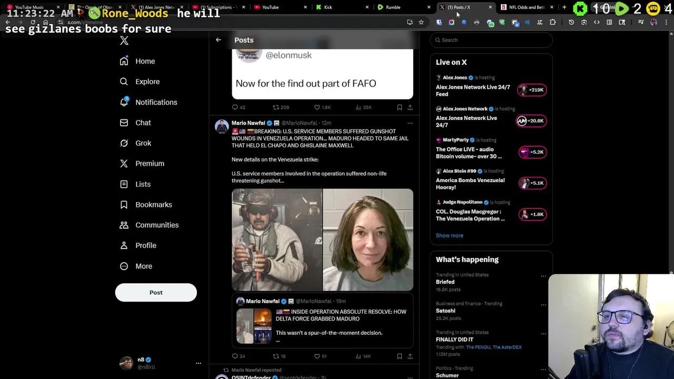Open account menu dots beside n8
The height and width of the screenshot is (379, 674).
click(199, 363)
